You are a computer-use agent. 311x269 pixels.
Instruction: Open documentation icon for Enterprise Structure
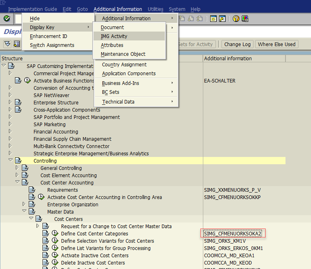click(18, 102)
